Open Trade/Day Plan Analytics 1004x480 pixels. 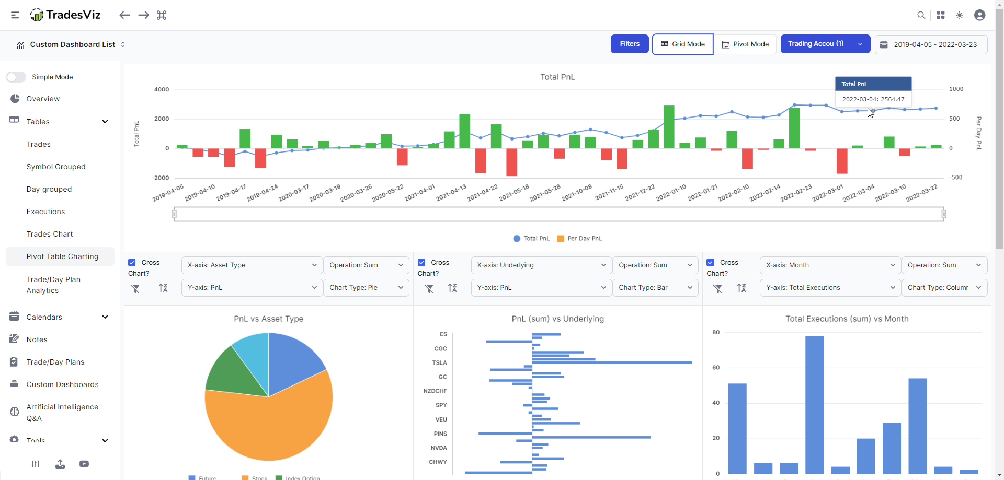click(x=53, y=285)
